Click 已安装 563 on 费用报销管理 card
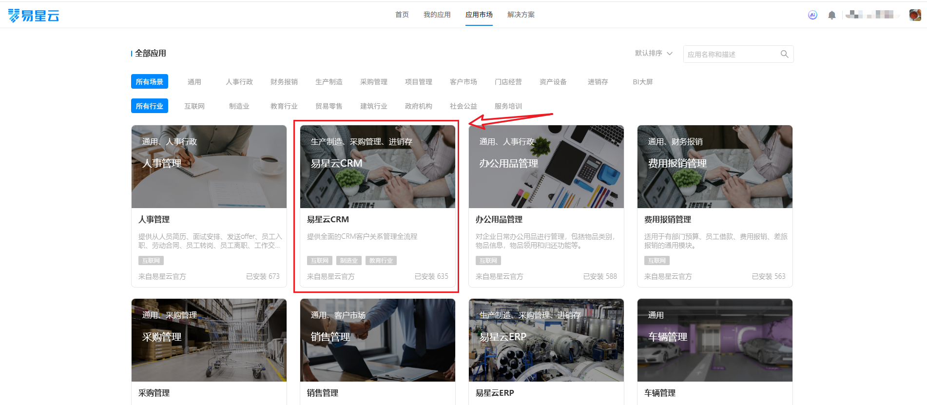The image size is (927, 405). (x=769, y=276)
